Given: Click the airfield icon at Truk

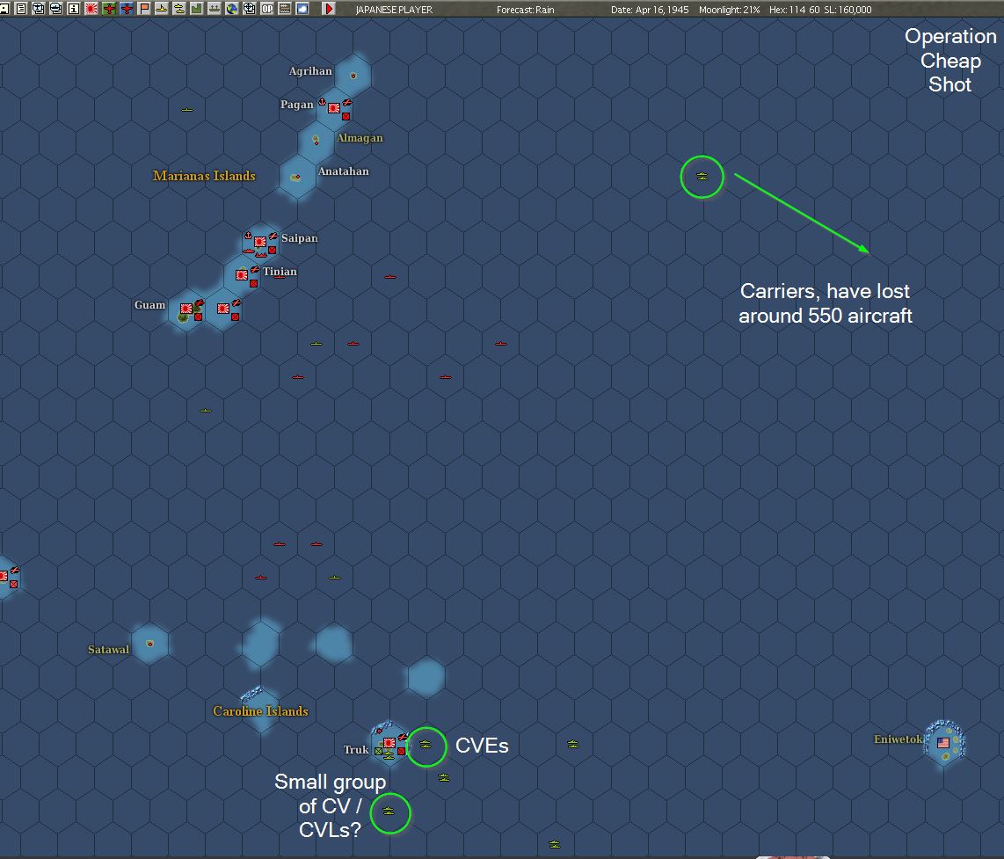Looking at the screenshot, I should click(x=403, y=738).
